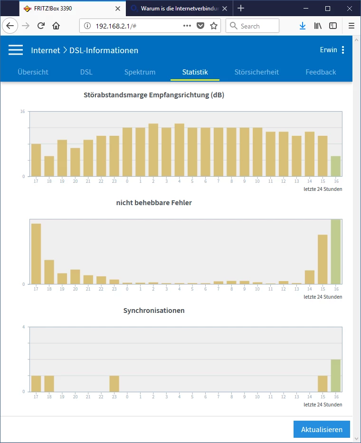Viewport: 361px width, 443px height.
Task: Show site information icon in address bar
Action: click(87, 26)
